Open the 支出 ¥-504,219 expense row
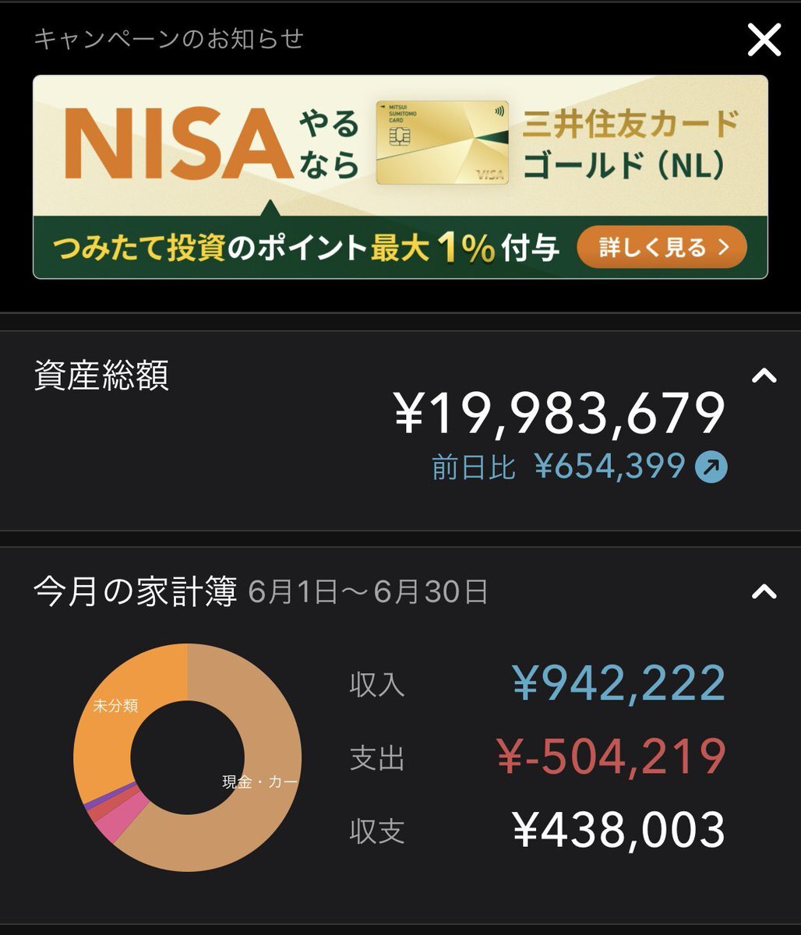The image size is (801, 935). (538, 757)
